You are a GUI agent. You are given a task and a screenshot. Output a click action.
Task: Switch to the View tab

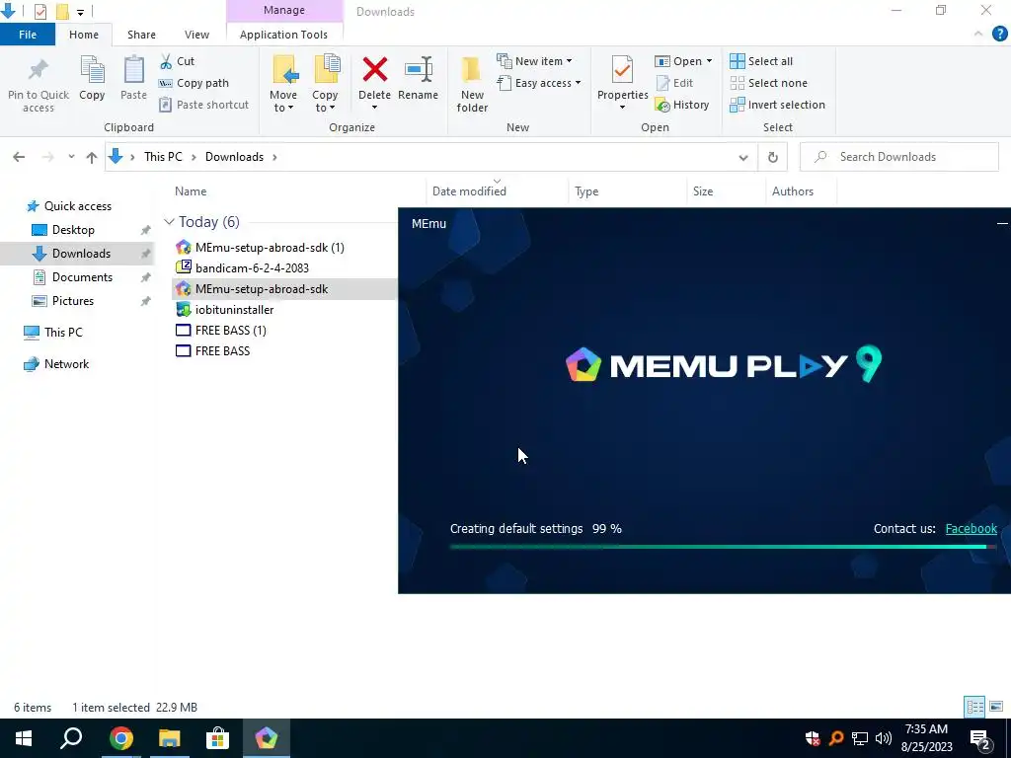click(196, 35)
